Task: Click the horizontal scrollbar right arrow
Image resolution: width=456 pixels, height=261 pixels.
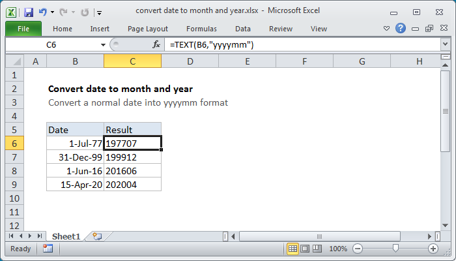Action: coord(429,236)
